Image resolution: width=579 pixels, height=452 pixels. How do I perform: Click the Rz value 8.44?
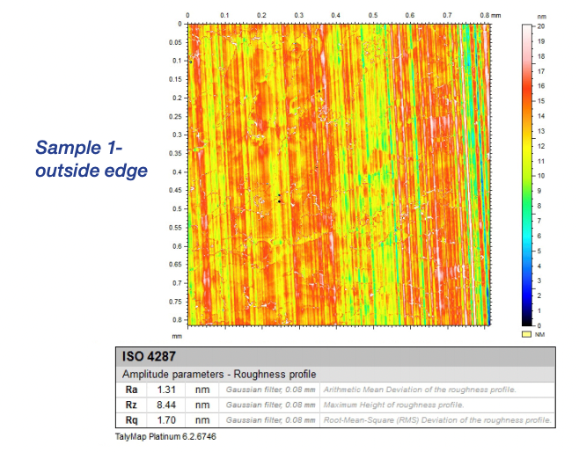click(x=167, y=405)
